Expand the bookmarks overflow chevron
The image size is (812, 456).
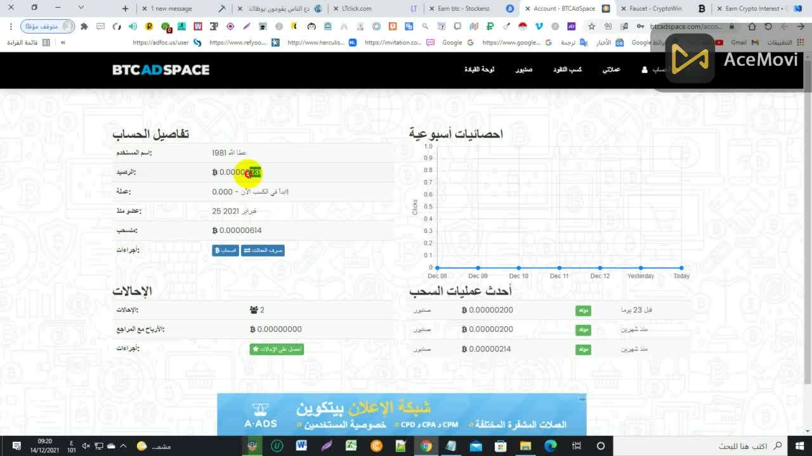coord(63,42)
